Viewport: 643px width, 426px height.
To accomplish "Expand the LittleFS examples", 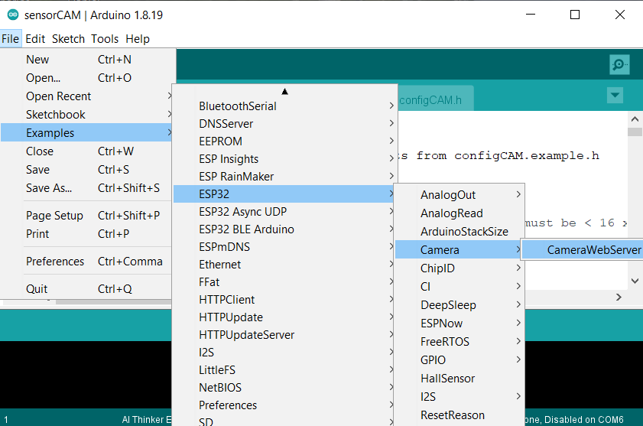I will coord(284,370).
